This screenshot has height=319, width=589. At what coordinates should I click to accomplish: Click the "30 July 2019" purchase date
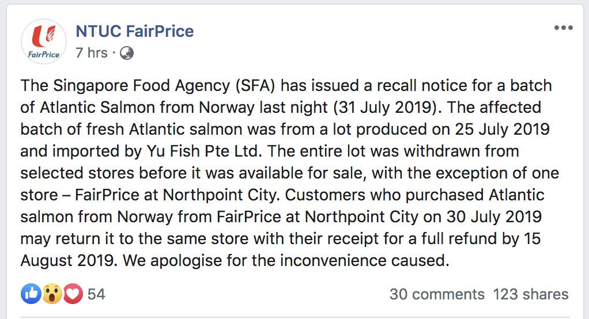pyautogui.click(x=486, y=217)
